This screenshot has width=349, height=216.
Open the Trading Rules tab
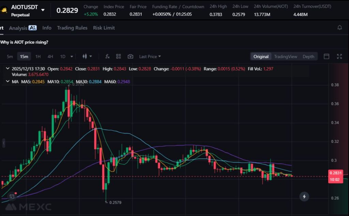[72, 28]
